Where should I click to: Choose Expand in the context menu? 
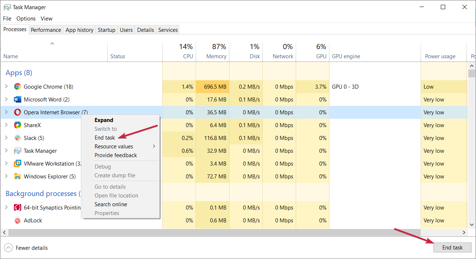(121, 120)
